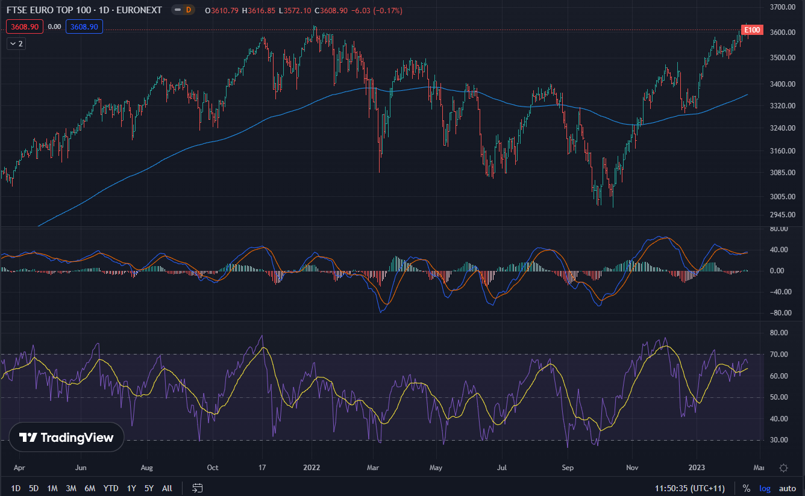Viewport: 805px width, 496px height.
Task: Click the TradingView logo
Action: click(x=66, y=438)
